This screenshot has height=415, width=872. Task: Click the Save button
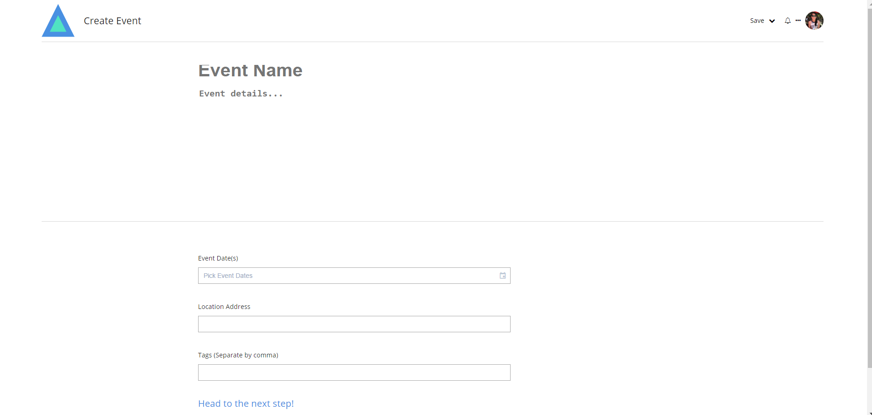(757, 21)
